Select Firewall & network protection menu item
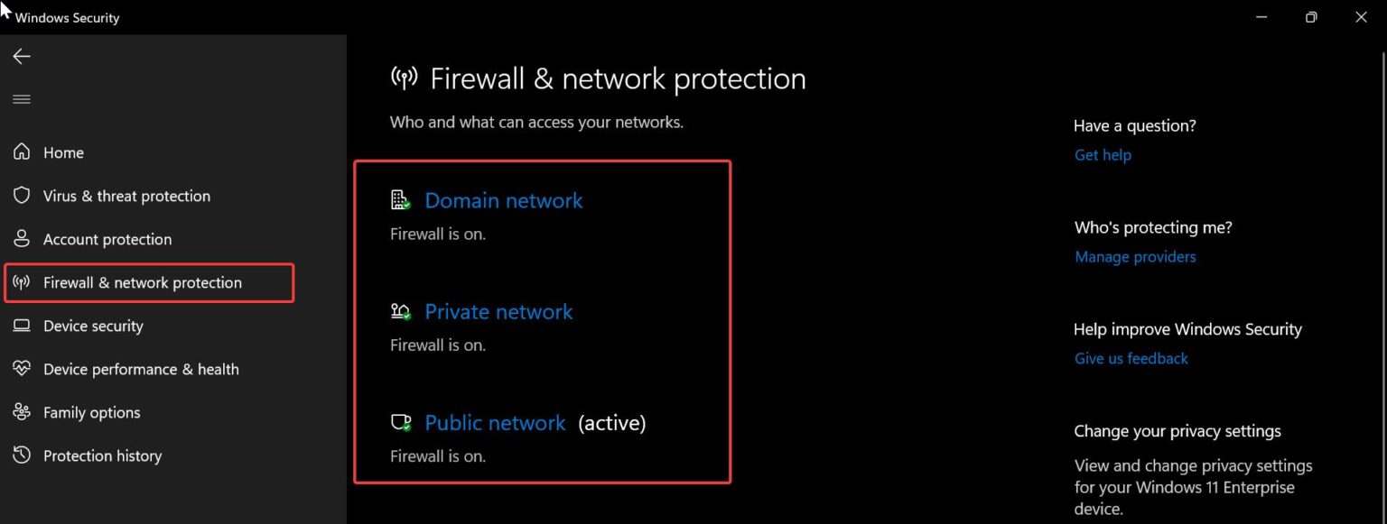The image size is (1387, 524). [x=143, y=282]
